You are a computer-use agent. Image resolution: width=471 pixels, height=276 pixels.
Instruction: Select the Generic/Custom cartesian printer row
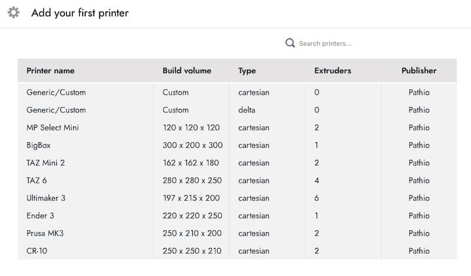point(56,93)
